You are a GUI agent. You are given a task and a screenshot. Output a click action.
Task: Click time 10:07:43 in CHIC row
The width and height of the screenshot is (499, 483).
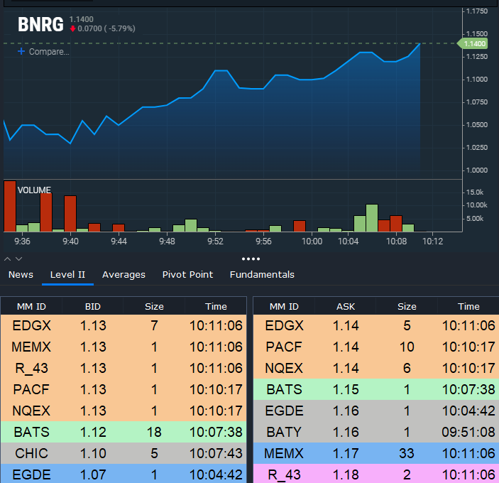pos(216,453)
